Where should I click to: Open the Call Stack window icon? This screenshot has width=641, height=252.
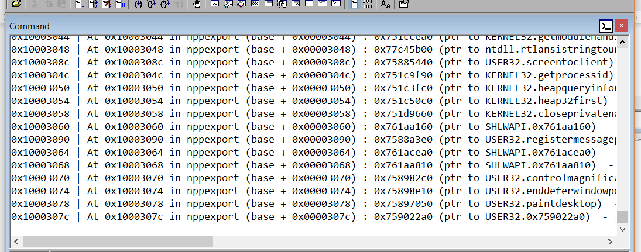[282, 4]
